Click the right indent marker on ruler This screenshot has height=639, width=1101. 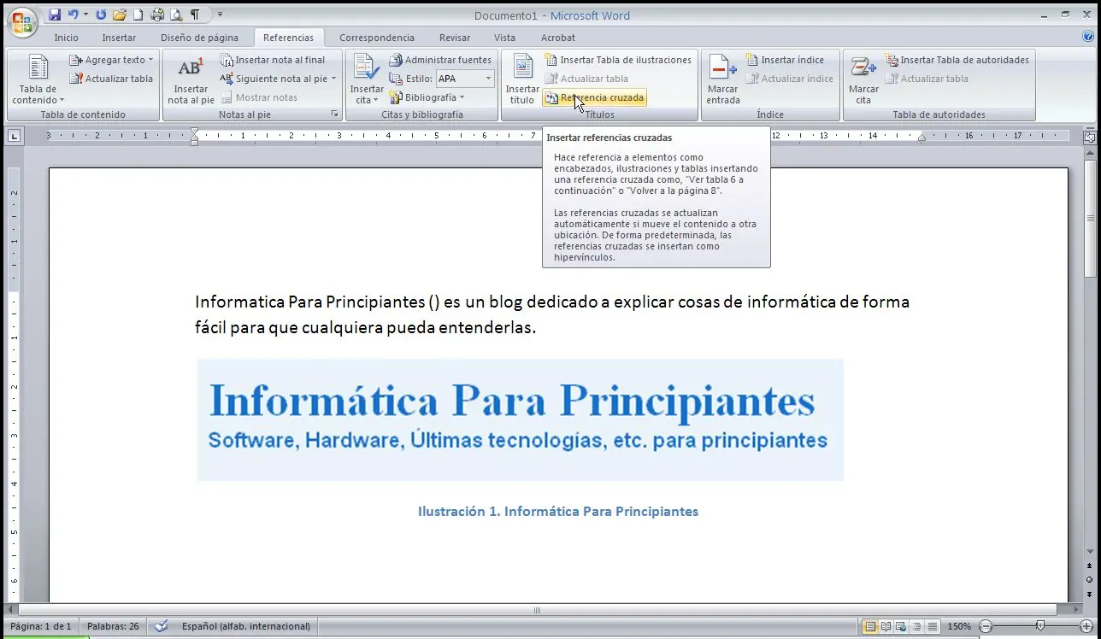click(x=921, y=138)
